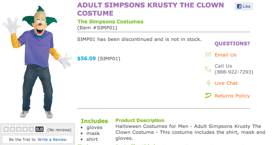272x145 pixels.
Task: Click the phone handset icon
Action: 208,69
